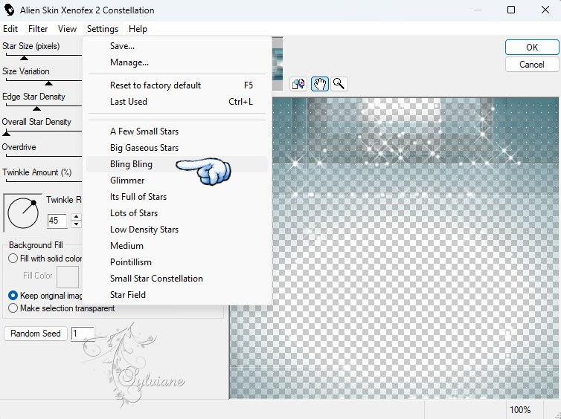Click the Random Seed value field
561x419 pixels.
pyautogui.click(x=83, y=334)
